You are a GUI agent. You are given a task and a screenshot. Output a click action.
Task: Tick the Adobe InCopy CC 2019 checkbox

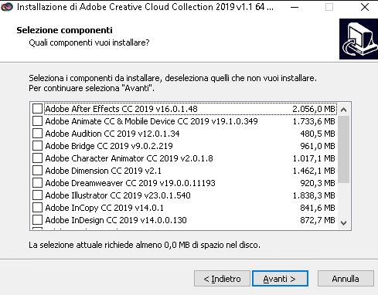[37, 208]
